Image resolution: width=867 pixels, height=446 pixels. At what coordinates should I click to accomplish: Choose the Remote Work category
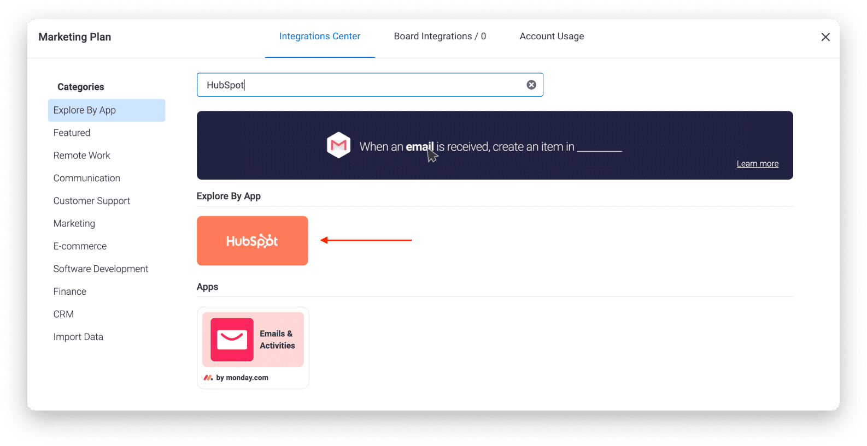pos(82,156)
